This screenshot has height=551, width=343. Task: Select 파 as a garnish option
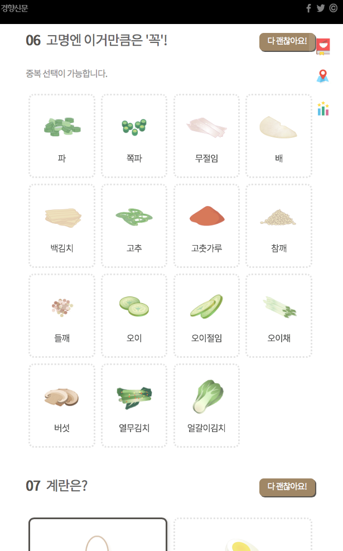tap(61, 135)
